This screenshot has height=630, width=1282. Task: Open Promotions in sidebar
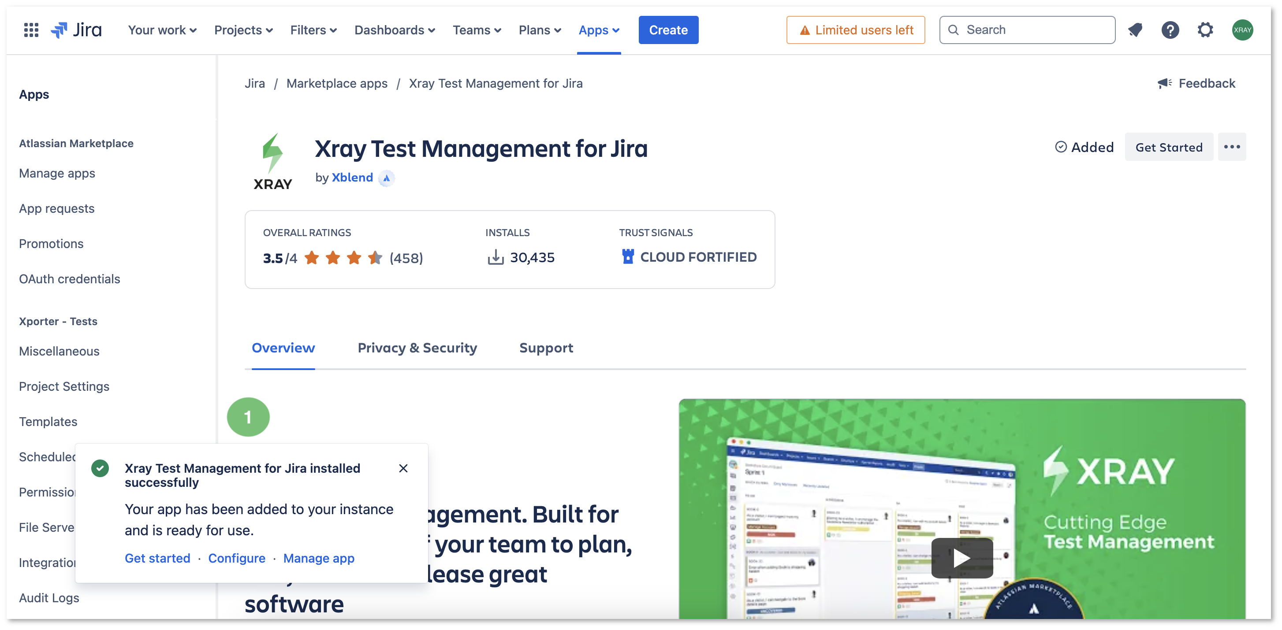pyautogui.click(x=51, y=244)
